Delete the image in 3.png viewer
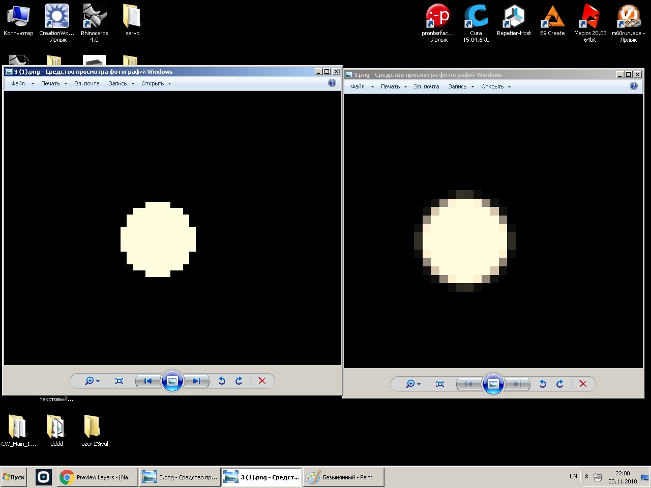This screenshot has height=488, width=651. [583, 384]
